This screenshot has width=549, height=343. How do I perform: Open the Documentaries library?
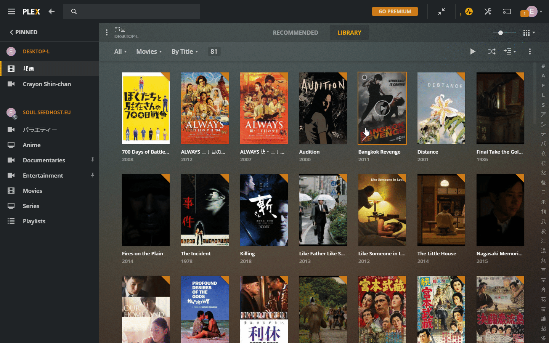pyautogui.click(x=50, y=160)
